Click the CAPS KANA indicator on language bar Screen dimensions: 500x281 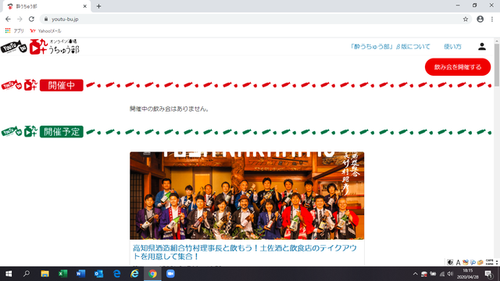[490, 262]
